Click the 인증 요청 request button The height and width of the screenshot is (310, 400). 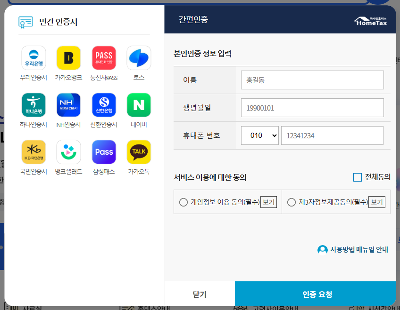(x=316, y=294)
